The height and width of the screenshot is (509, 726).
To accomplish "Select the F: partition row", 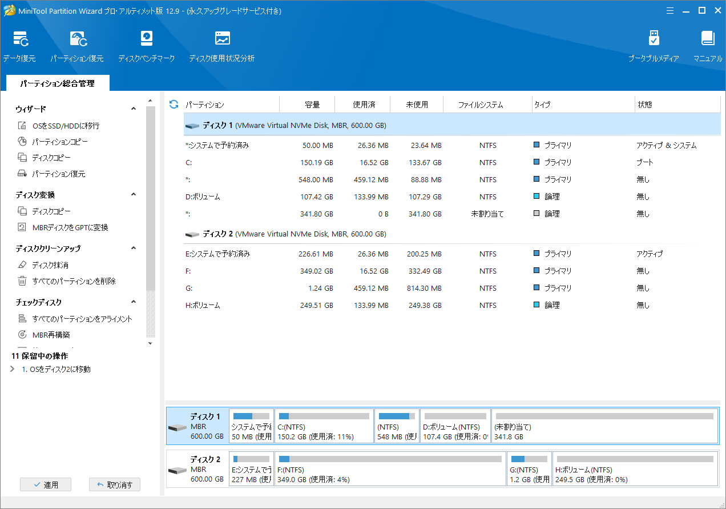I will [x=452, y=271].
